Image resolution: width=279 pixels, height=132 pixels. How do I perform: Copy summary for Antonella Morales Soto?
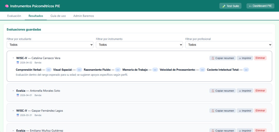(222, 91)
